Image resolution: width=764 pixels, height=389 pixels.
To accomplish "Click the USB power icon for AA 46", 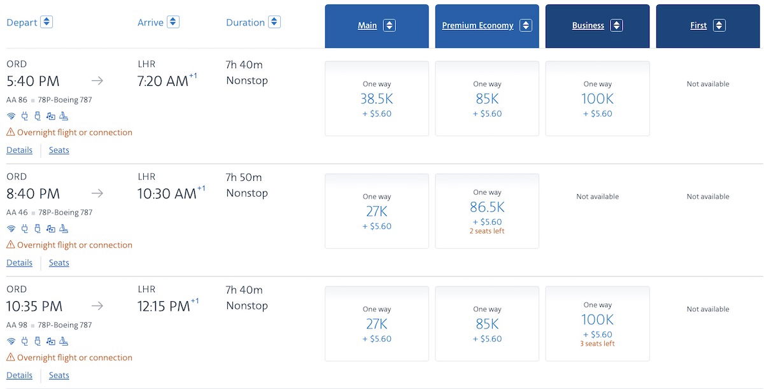I will tap(38, 229).
